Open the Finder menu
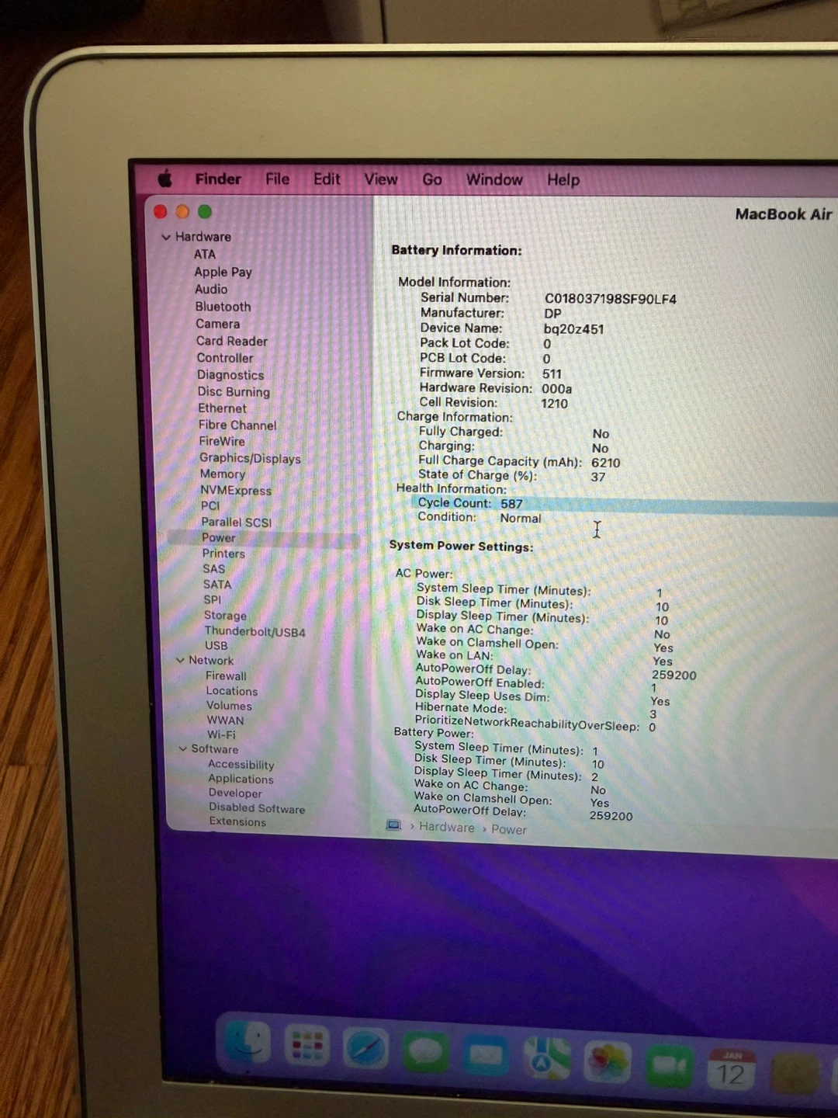Screen dimensions: 838x1118 [218, 179]
